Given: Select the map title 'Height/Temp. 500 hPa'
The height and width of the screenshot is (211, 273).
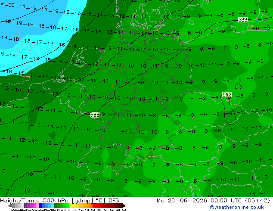Looking at the screenshot, I should (35, 201).
